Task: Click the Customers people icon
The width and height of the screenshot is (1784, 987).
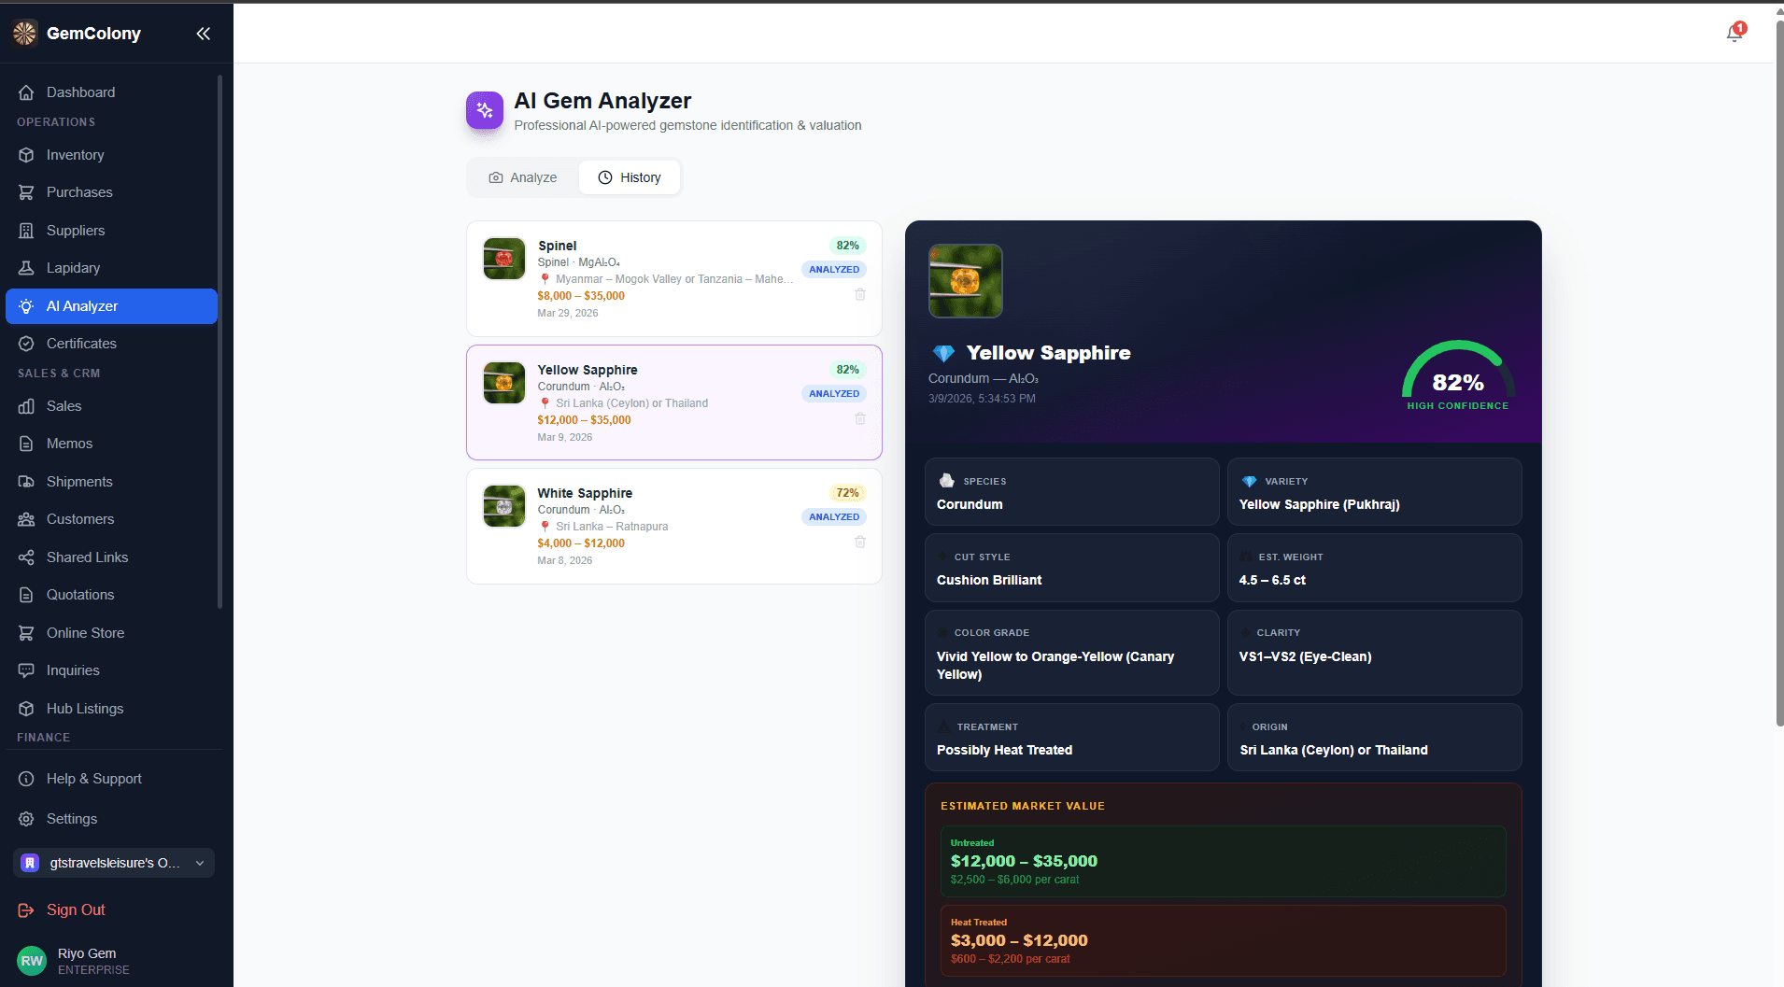Action: click(x=26, y=519)
